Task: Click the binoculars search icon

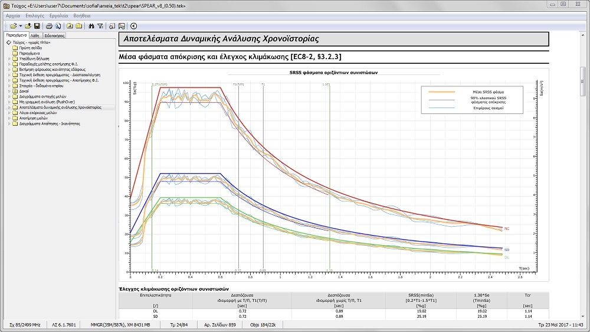Action: tap(91, 26)
